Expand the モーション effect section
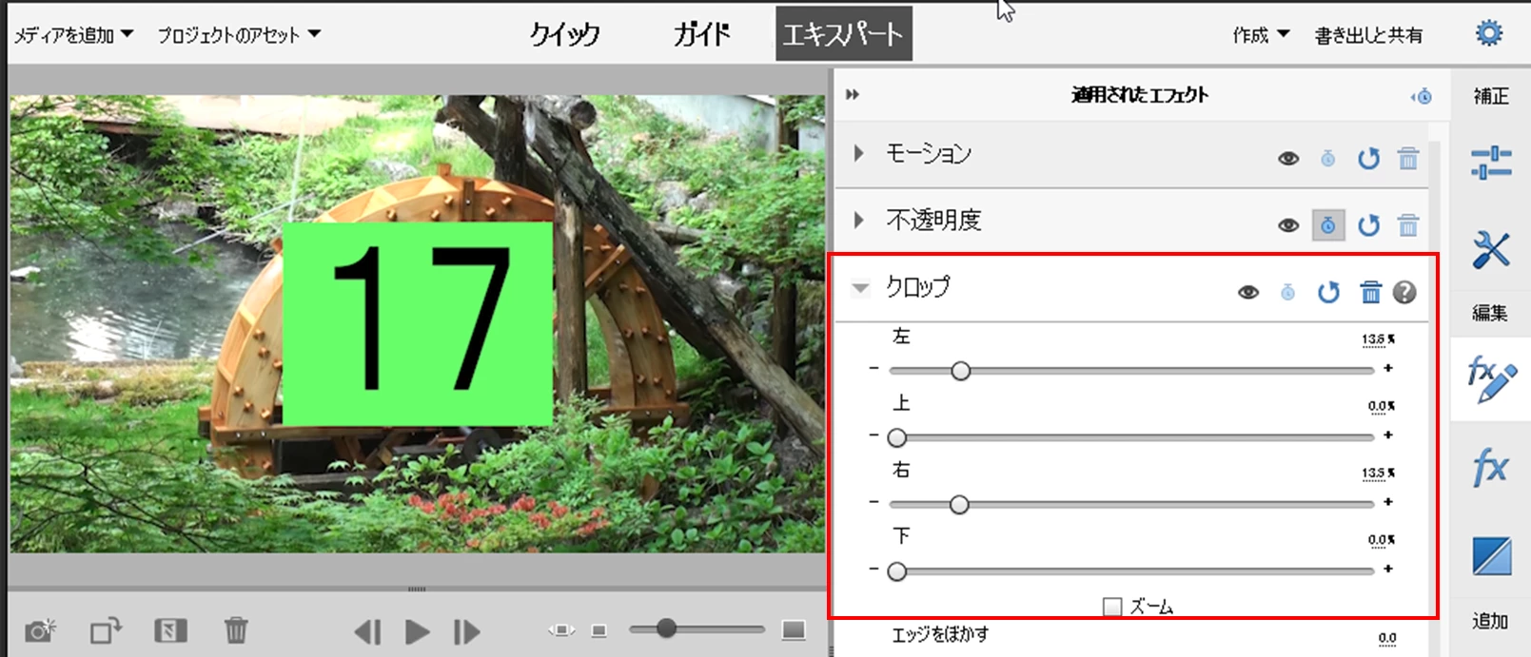The width and height of the screenshot is (1531, 657). coord(859,153)
